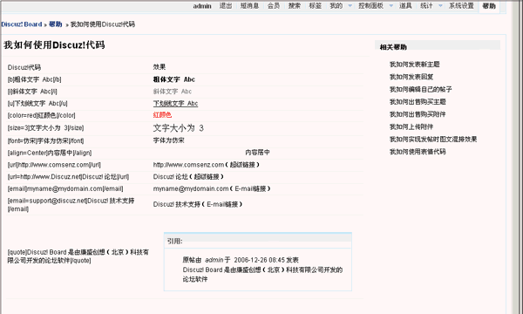Open 系统设置 system settings

[461, 6]
